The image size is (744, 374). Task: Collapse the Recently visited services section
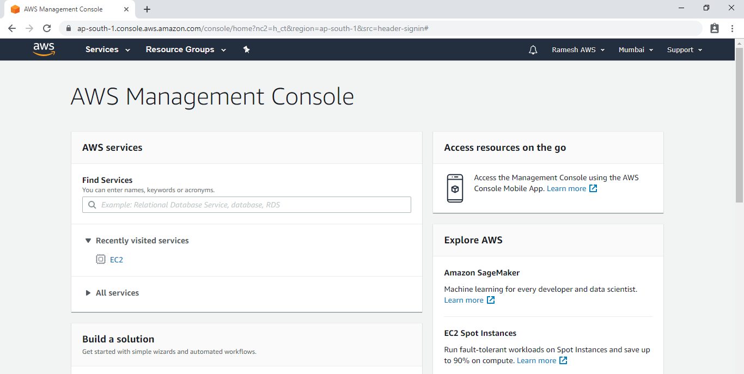[x=137, y=241]
